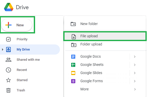
Task: Click the blue Google Docs icon
Action: pos(73,57)
